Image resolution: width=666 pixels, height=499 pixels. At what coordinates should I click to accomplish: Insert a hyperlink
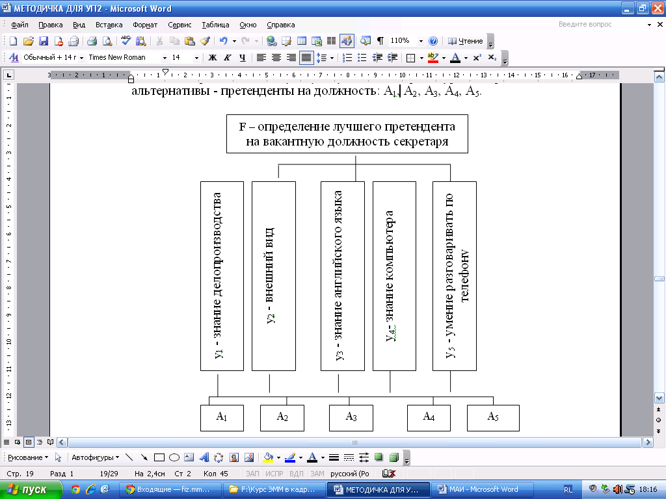tap(271, 41)
